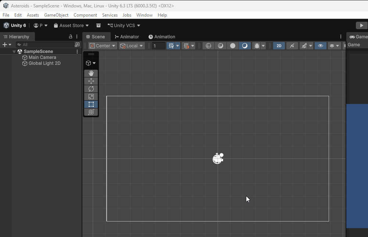Select the Hierarchy tab
The height and width of the screenshot is (237, 368).
pyautogui.click(x=17, y=37)
